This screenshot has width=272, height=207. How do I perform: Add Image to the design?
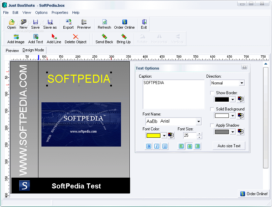click(16, 39)
